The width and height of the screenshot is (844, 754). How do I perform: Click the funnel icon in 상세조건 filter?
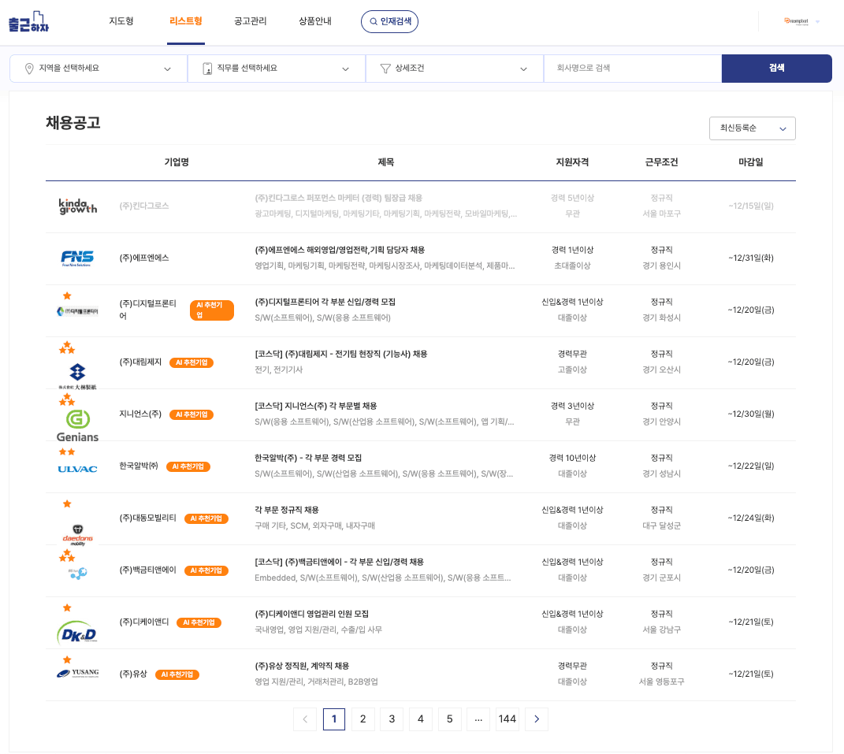point(385,69)
